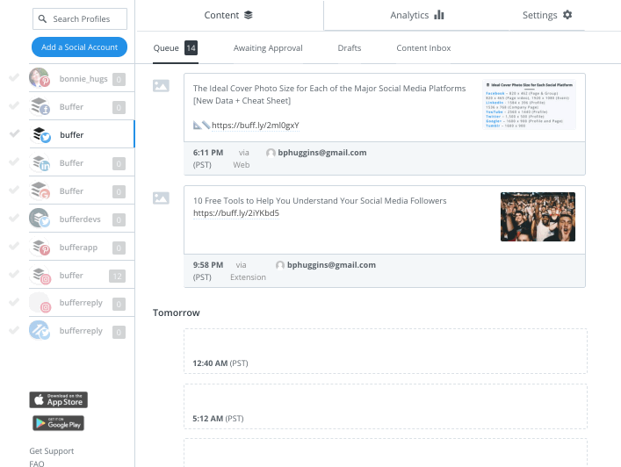Screen dimensions: 621x467
Task: Select the buffer Twitter profile avatar
Action: (x=41, y=134)
